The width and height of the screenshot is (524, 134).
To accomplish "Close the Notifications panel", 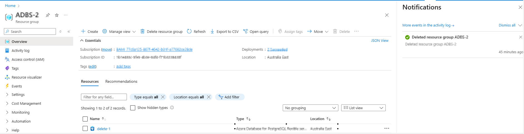I will point(520,7).
